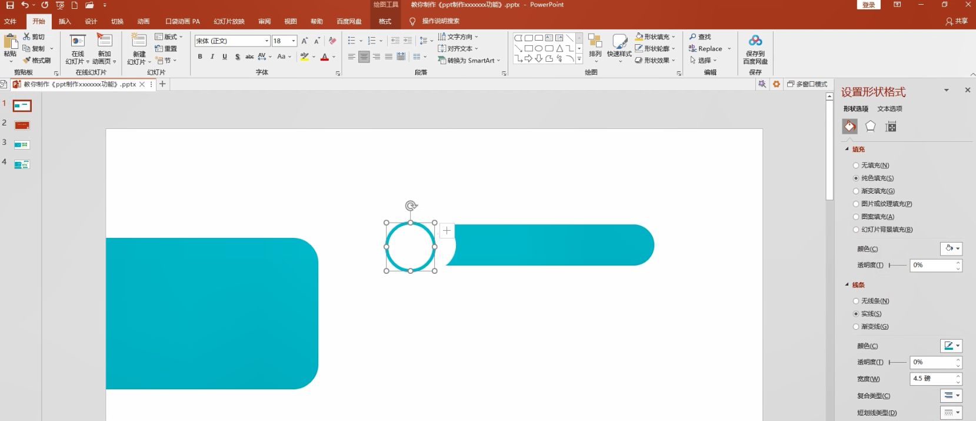The height and width of the screenshot is (421, 976).
Task: Click the Save icon in quick access toolbar
Action: [10, 5]
